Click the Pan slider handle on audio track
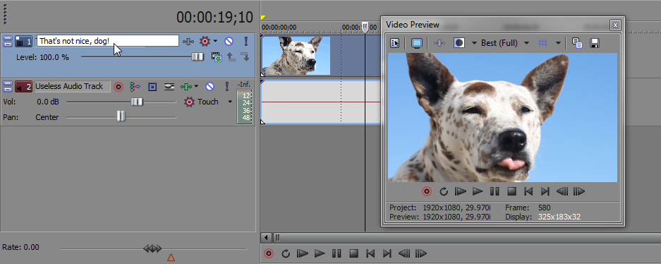661x264 pixels. pos(121,116)
